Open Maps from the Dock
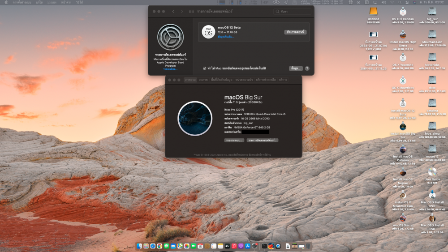The image size is (448, 252). 180,246
